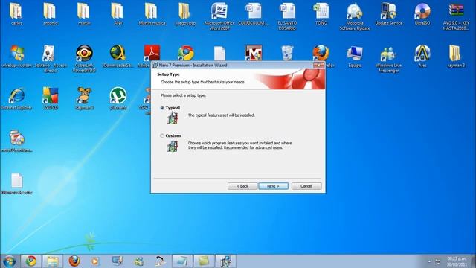Open the carlos folder on desktop

(x=16, y=13)
